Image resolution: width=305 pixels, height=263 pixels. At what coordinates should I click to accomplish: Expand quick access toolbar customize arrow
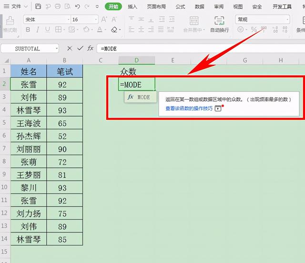[97, 7]
